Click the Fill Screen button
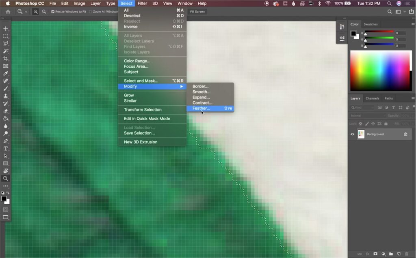The image size is (416, 258). [x=197, y=12]
